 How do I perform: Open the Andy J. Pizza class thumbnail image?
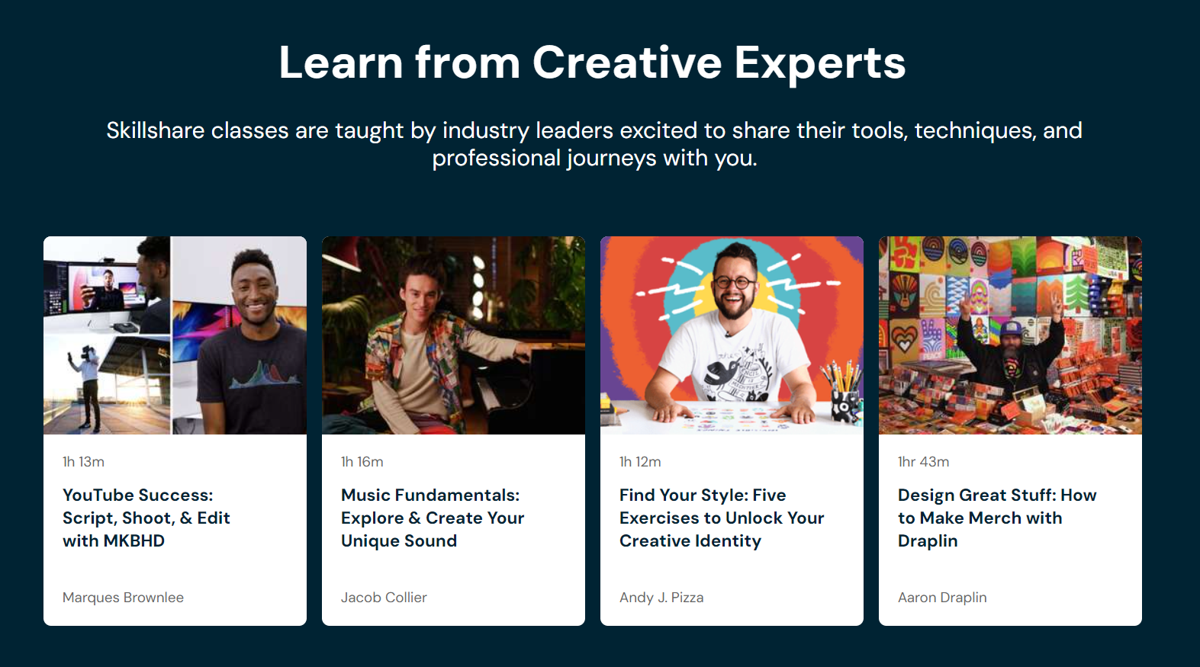click(x=732, y=335)
